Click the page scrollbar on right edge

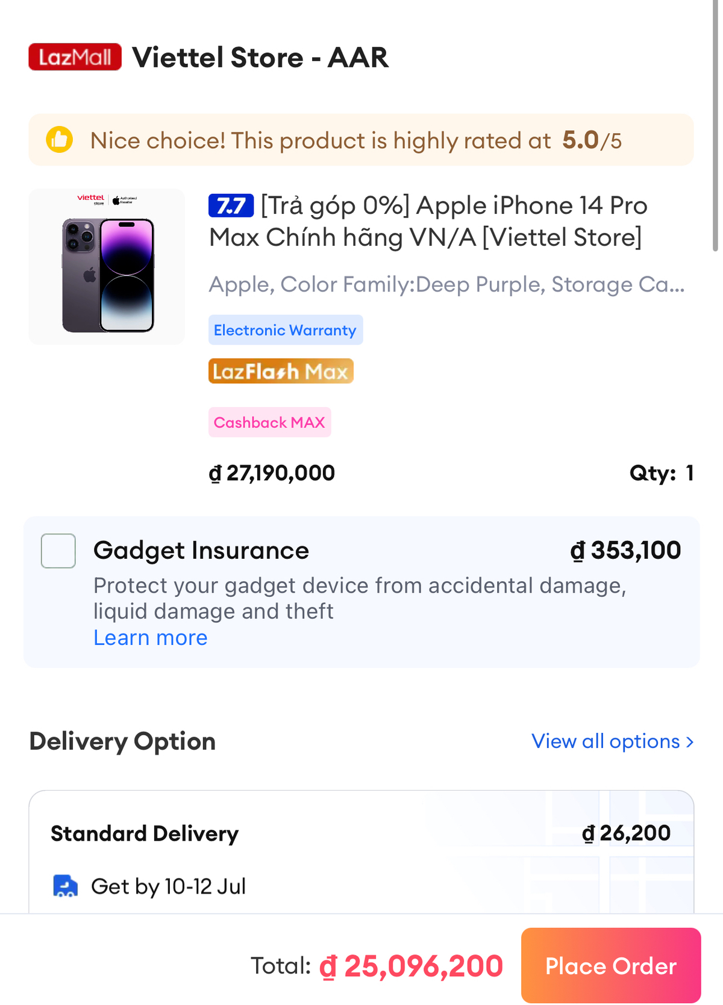(x=715, y=125)
